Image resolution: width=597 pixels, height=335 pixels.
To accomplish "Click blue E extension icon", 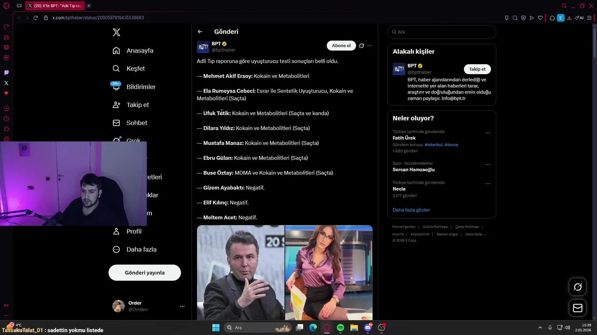I will point(561,18).
